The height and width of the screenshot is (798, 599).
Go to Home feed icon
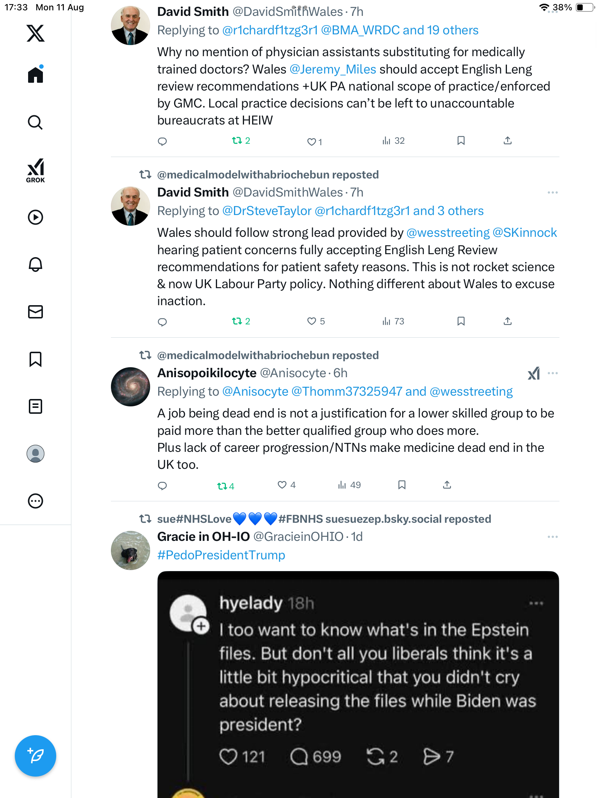[35, 75]
